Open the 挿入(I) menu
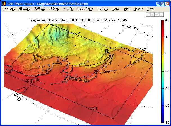This screenshot has height=126, width=171. pos(54,9)
